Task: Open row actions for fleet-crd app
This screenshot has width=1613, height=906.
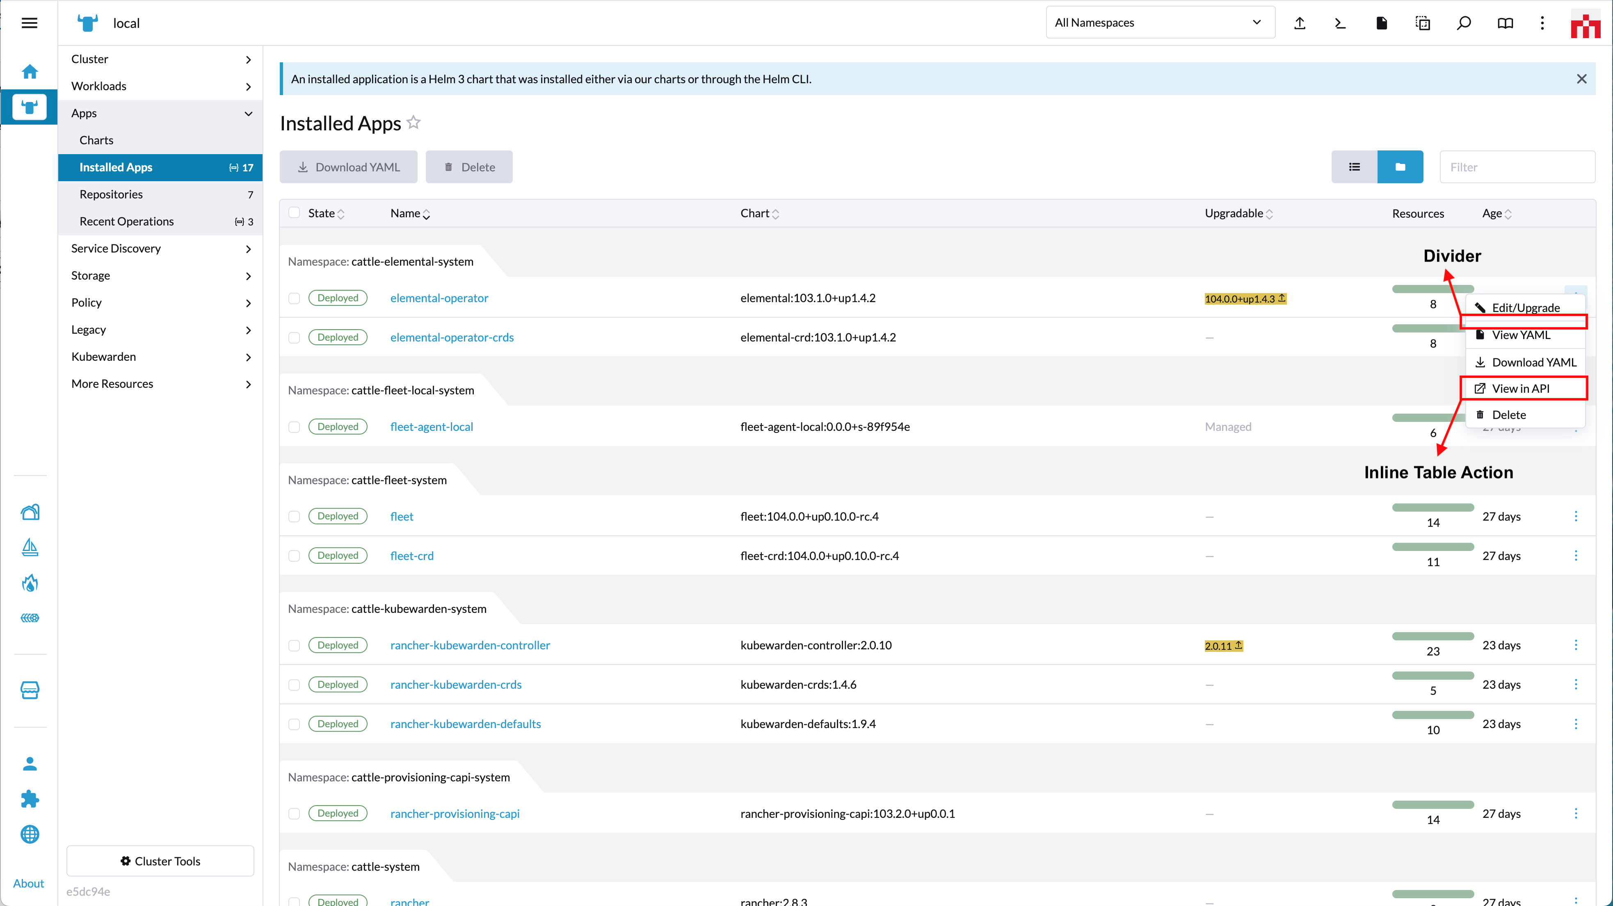Action: (x=1576, y=555)
